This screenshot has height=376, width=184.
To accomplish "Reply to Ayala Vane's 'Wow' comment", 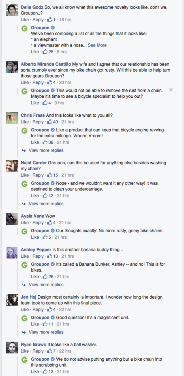I will tap(38, 223).
